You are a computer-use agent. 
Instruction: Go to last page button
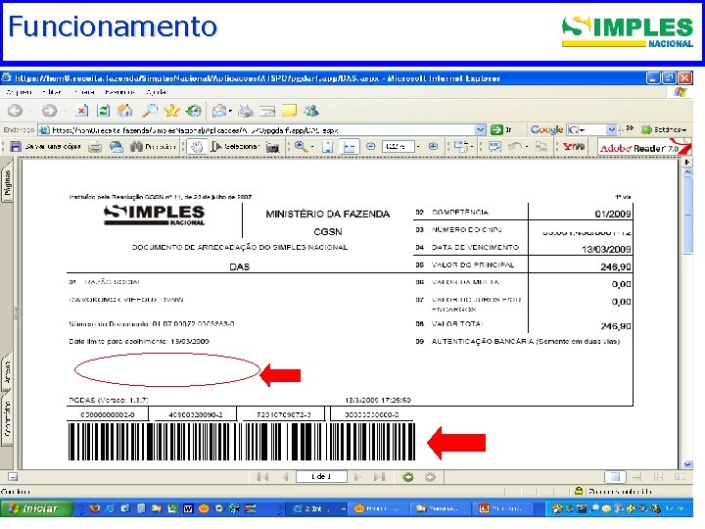click(x=380, y=477)
